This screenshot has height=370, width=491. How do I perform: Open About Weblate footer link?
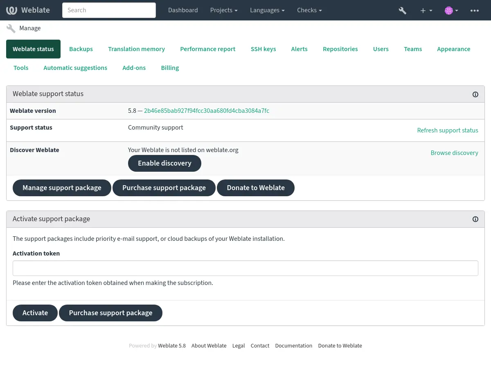click(x=209, y=346)
